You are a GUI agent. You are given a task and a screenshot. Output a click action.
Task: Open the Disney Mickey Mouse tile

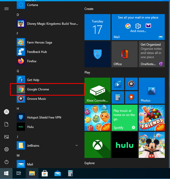click(152, 145)
